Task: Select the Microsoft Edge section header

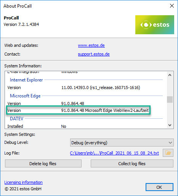Action: point(25,96)
